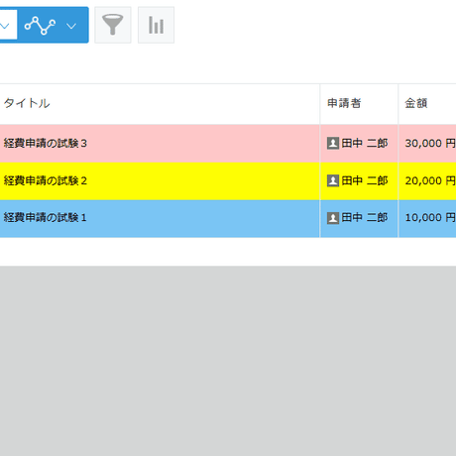The height and width of the screenshot is (456, 456).
Task: Select the 10,000 円 amount cell
Action: point(427,218)
